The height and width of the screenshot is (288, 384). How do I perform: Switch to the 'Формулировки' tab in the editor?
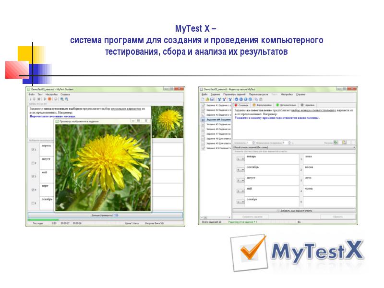[262, 105]
